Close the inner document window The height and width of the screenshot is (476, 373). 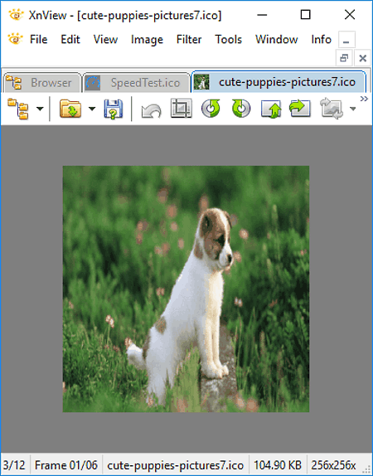(362, 58)
